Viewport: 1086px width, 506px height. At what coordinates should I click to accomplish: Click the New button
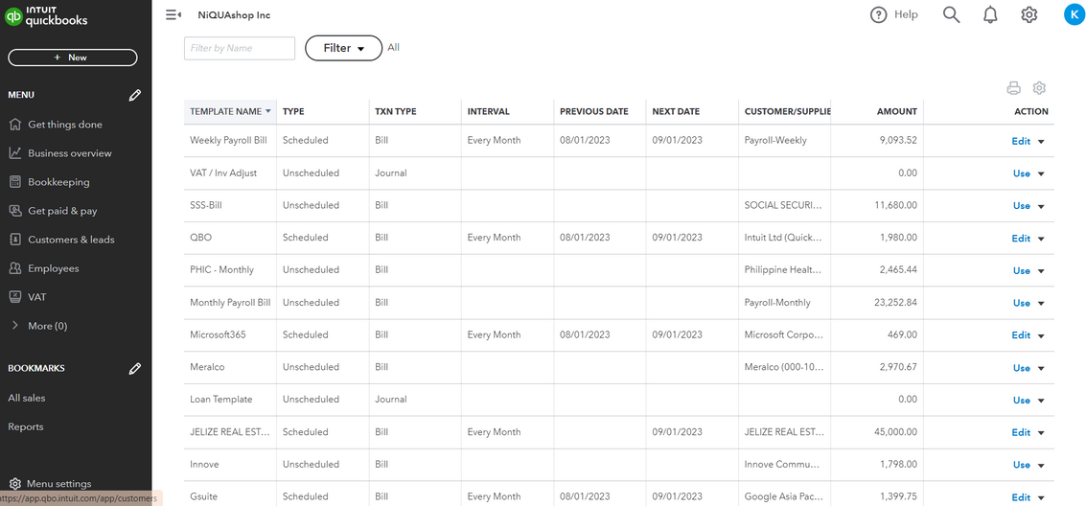point(73,57)
